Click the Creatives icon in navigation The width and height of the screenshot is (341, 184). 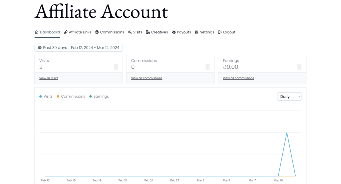click(148, 32)
